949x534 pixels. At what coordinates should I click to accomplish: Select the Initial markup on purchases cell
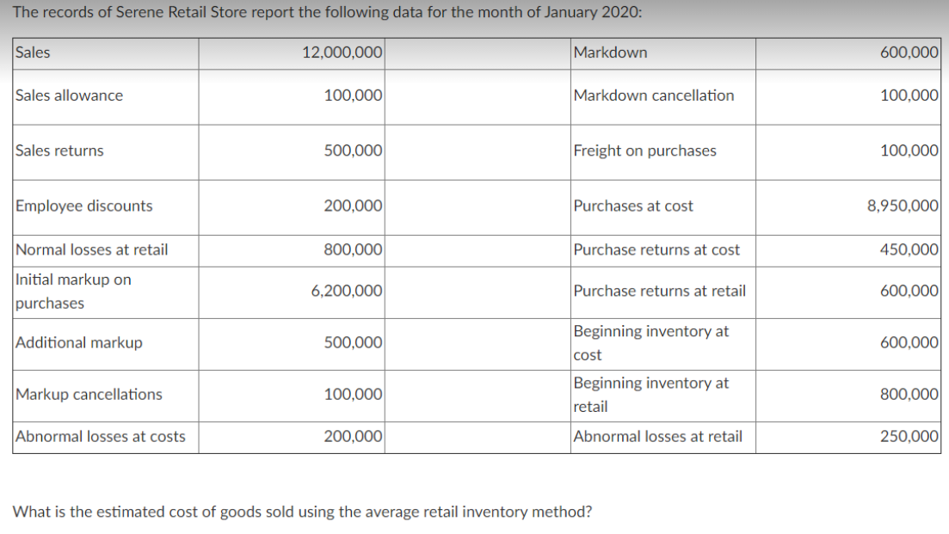(71, 291)
